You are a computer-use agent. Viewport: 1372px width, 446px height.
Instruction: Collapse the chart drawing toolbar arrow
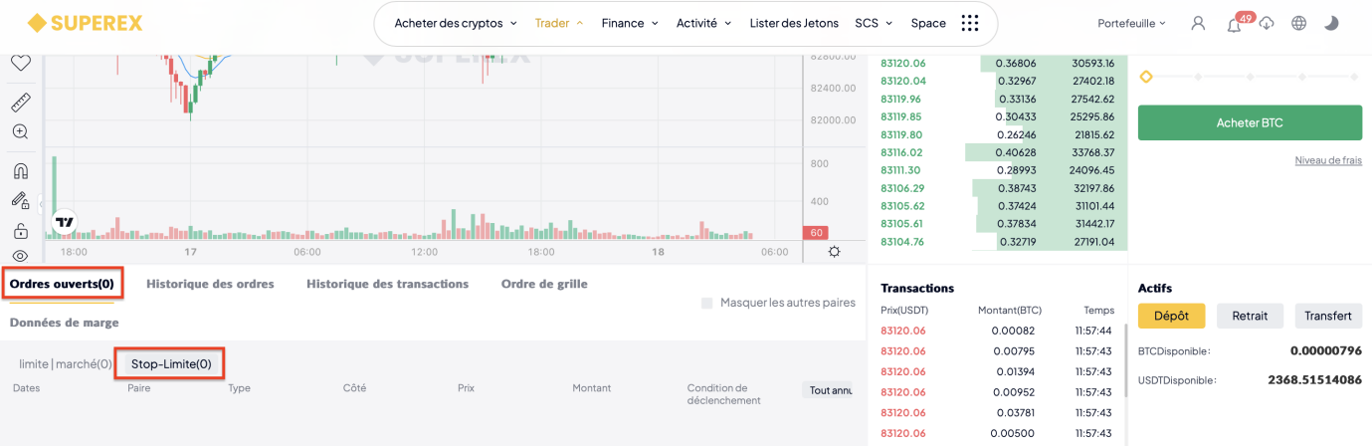(x=43, y=206)
